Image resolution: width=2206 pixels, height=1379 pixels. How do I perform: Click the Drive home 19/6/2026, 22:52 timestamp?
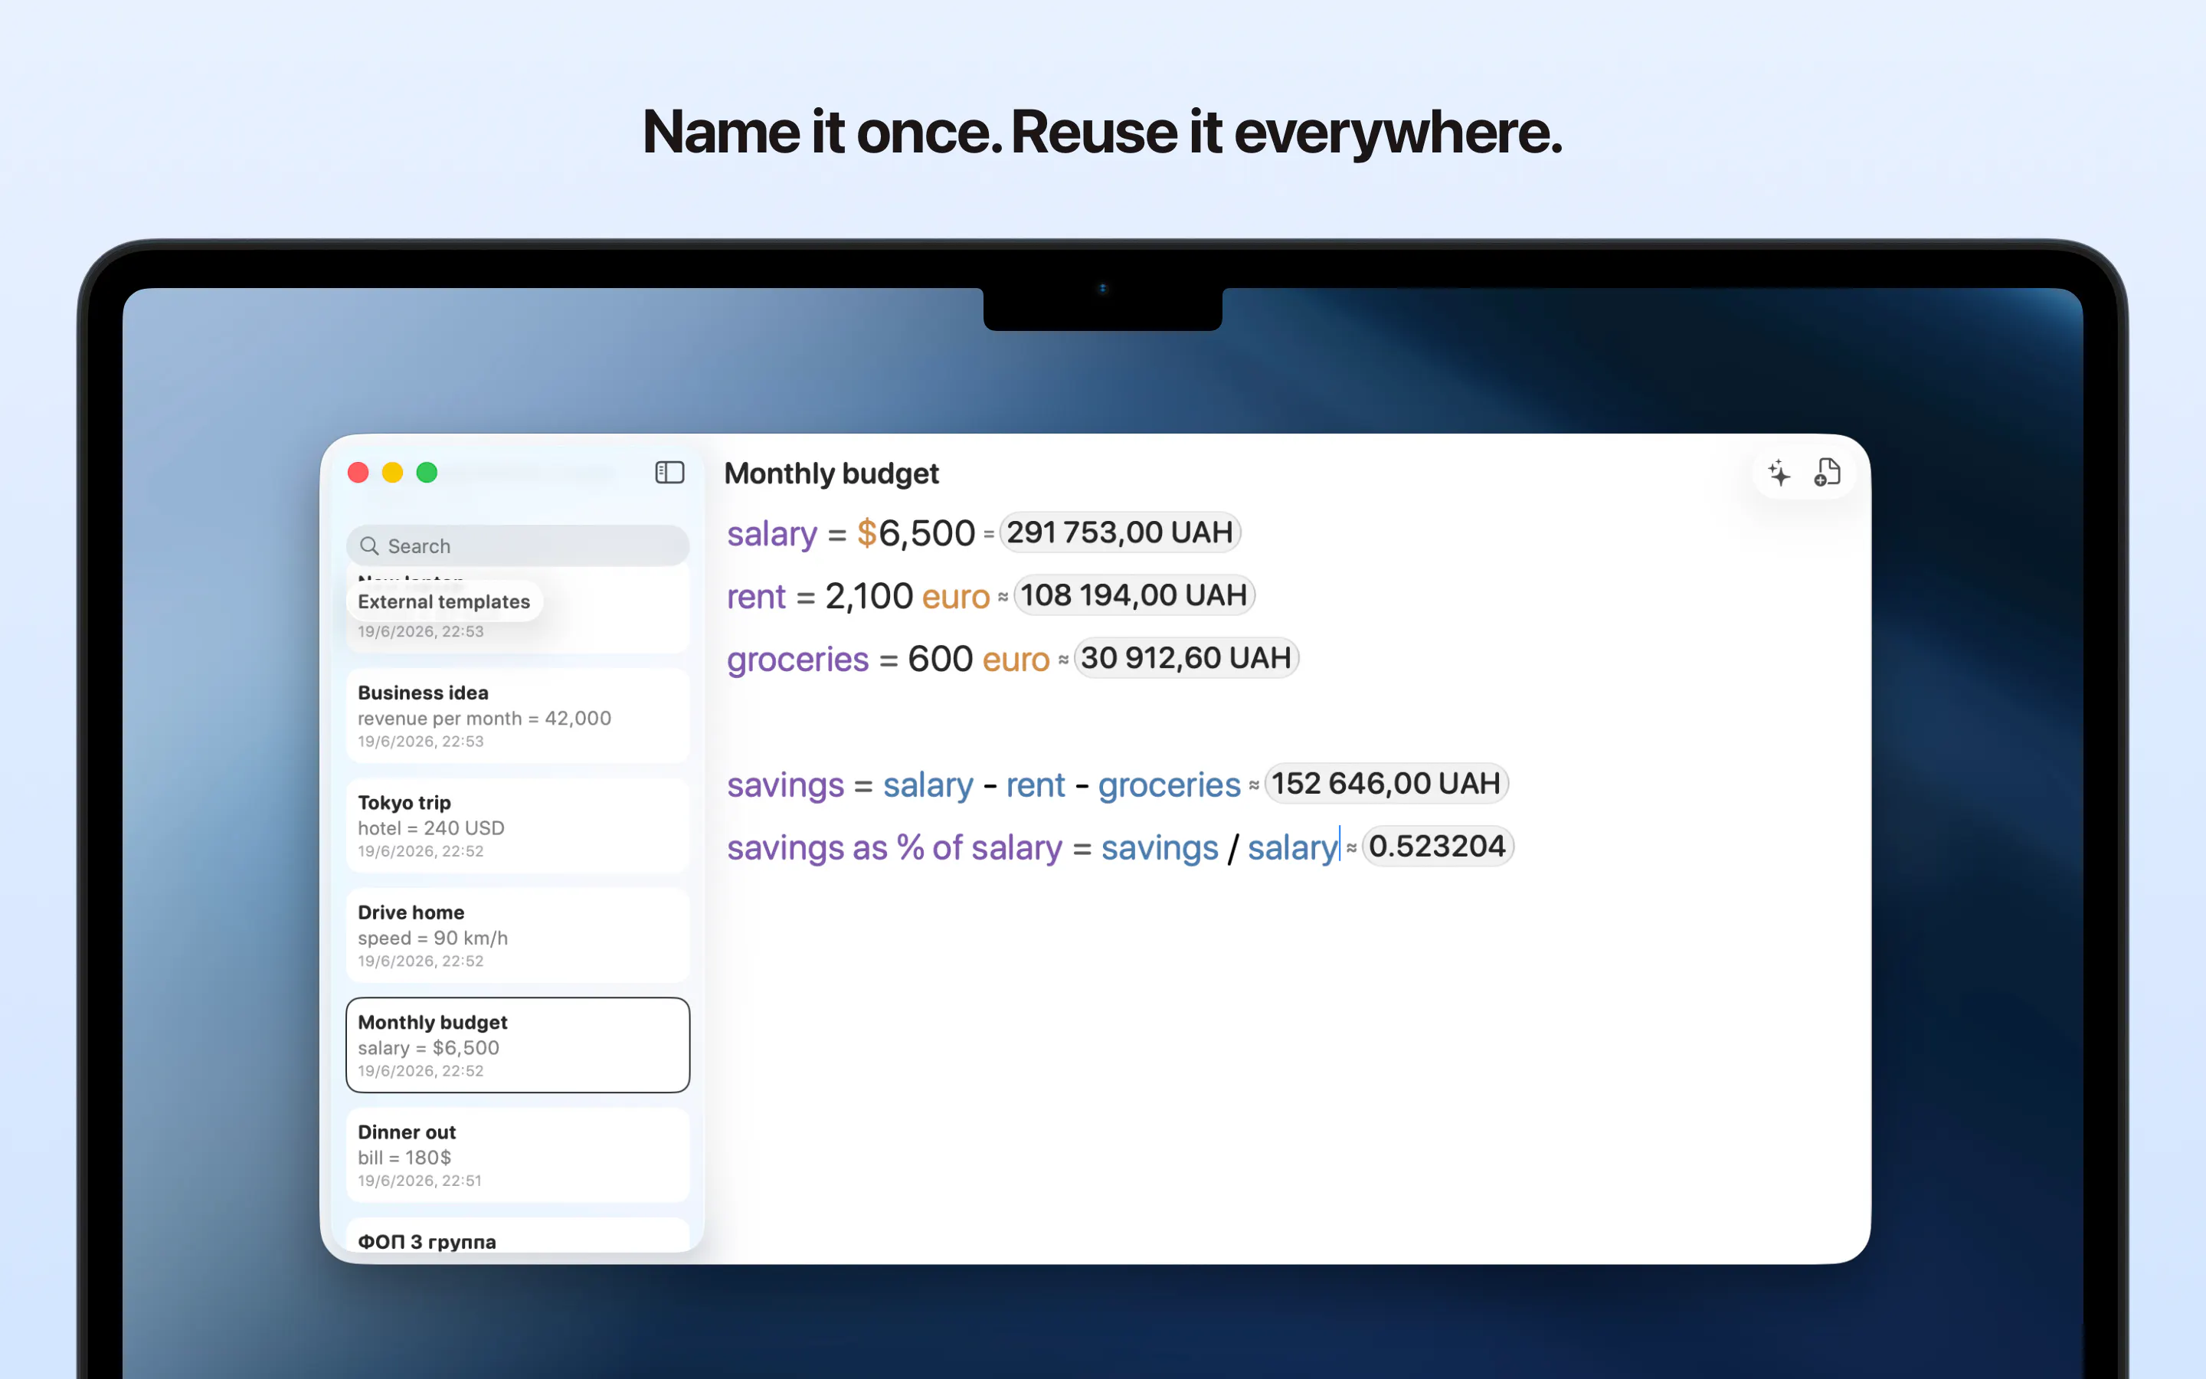(421, 961)
